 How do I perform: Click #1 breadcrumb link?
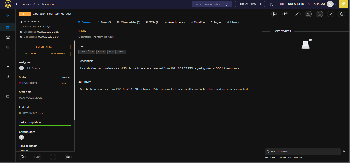click(35, 4)
